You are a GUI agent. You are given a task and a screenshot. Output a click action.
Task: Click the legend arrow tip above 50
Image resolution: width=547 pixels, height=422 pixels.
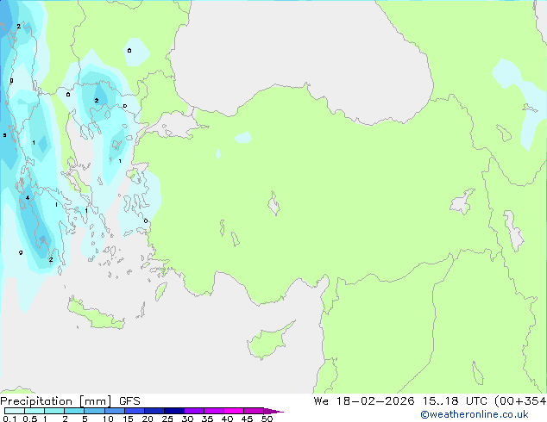pos(273,411)
